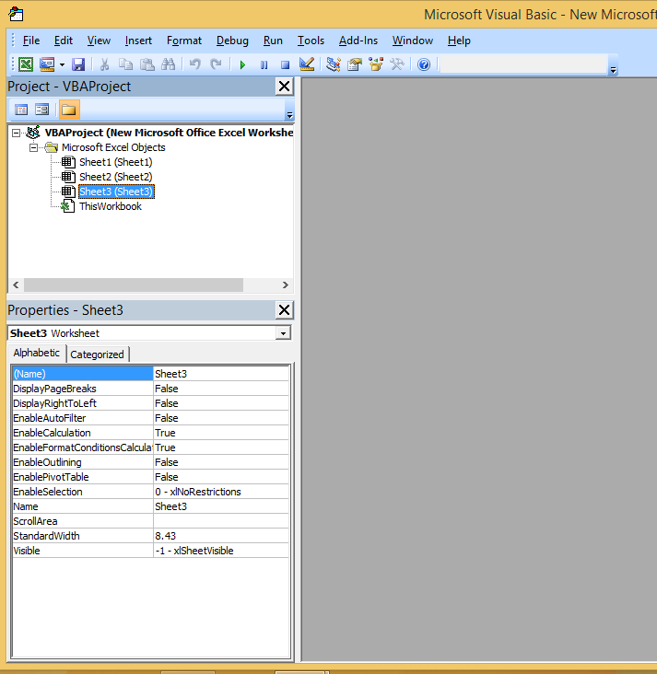Click the Redo arrow icon
657x674 pixels.
(216, 64)
